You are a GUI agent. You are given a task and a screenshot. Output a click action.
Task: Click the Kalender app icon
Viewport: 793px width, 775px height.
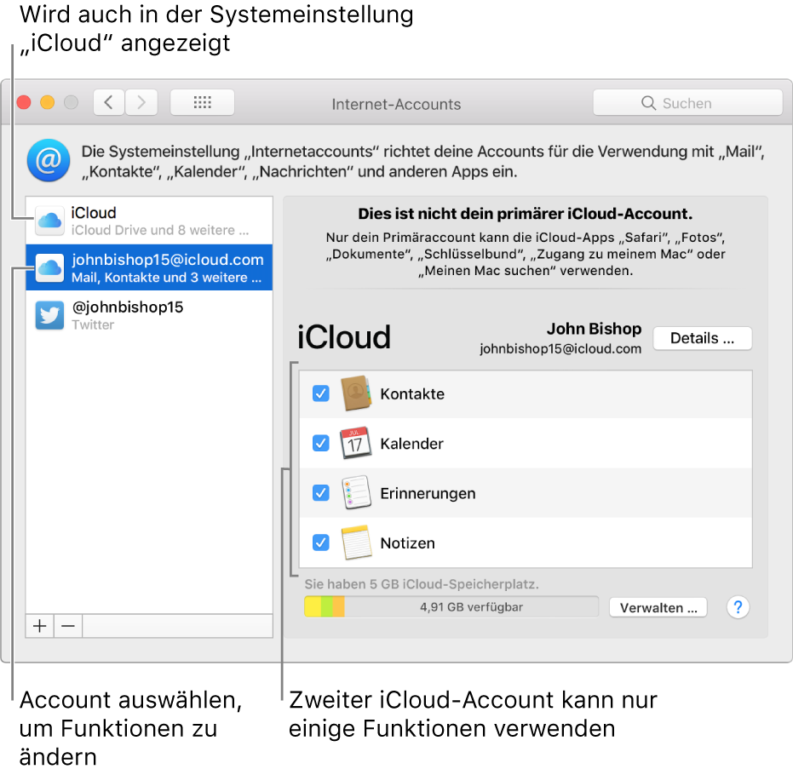tap(356, 442)
